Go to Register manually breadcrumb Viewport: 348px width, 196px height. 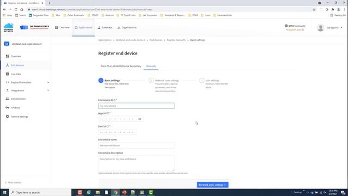click(176, 40)
